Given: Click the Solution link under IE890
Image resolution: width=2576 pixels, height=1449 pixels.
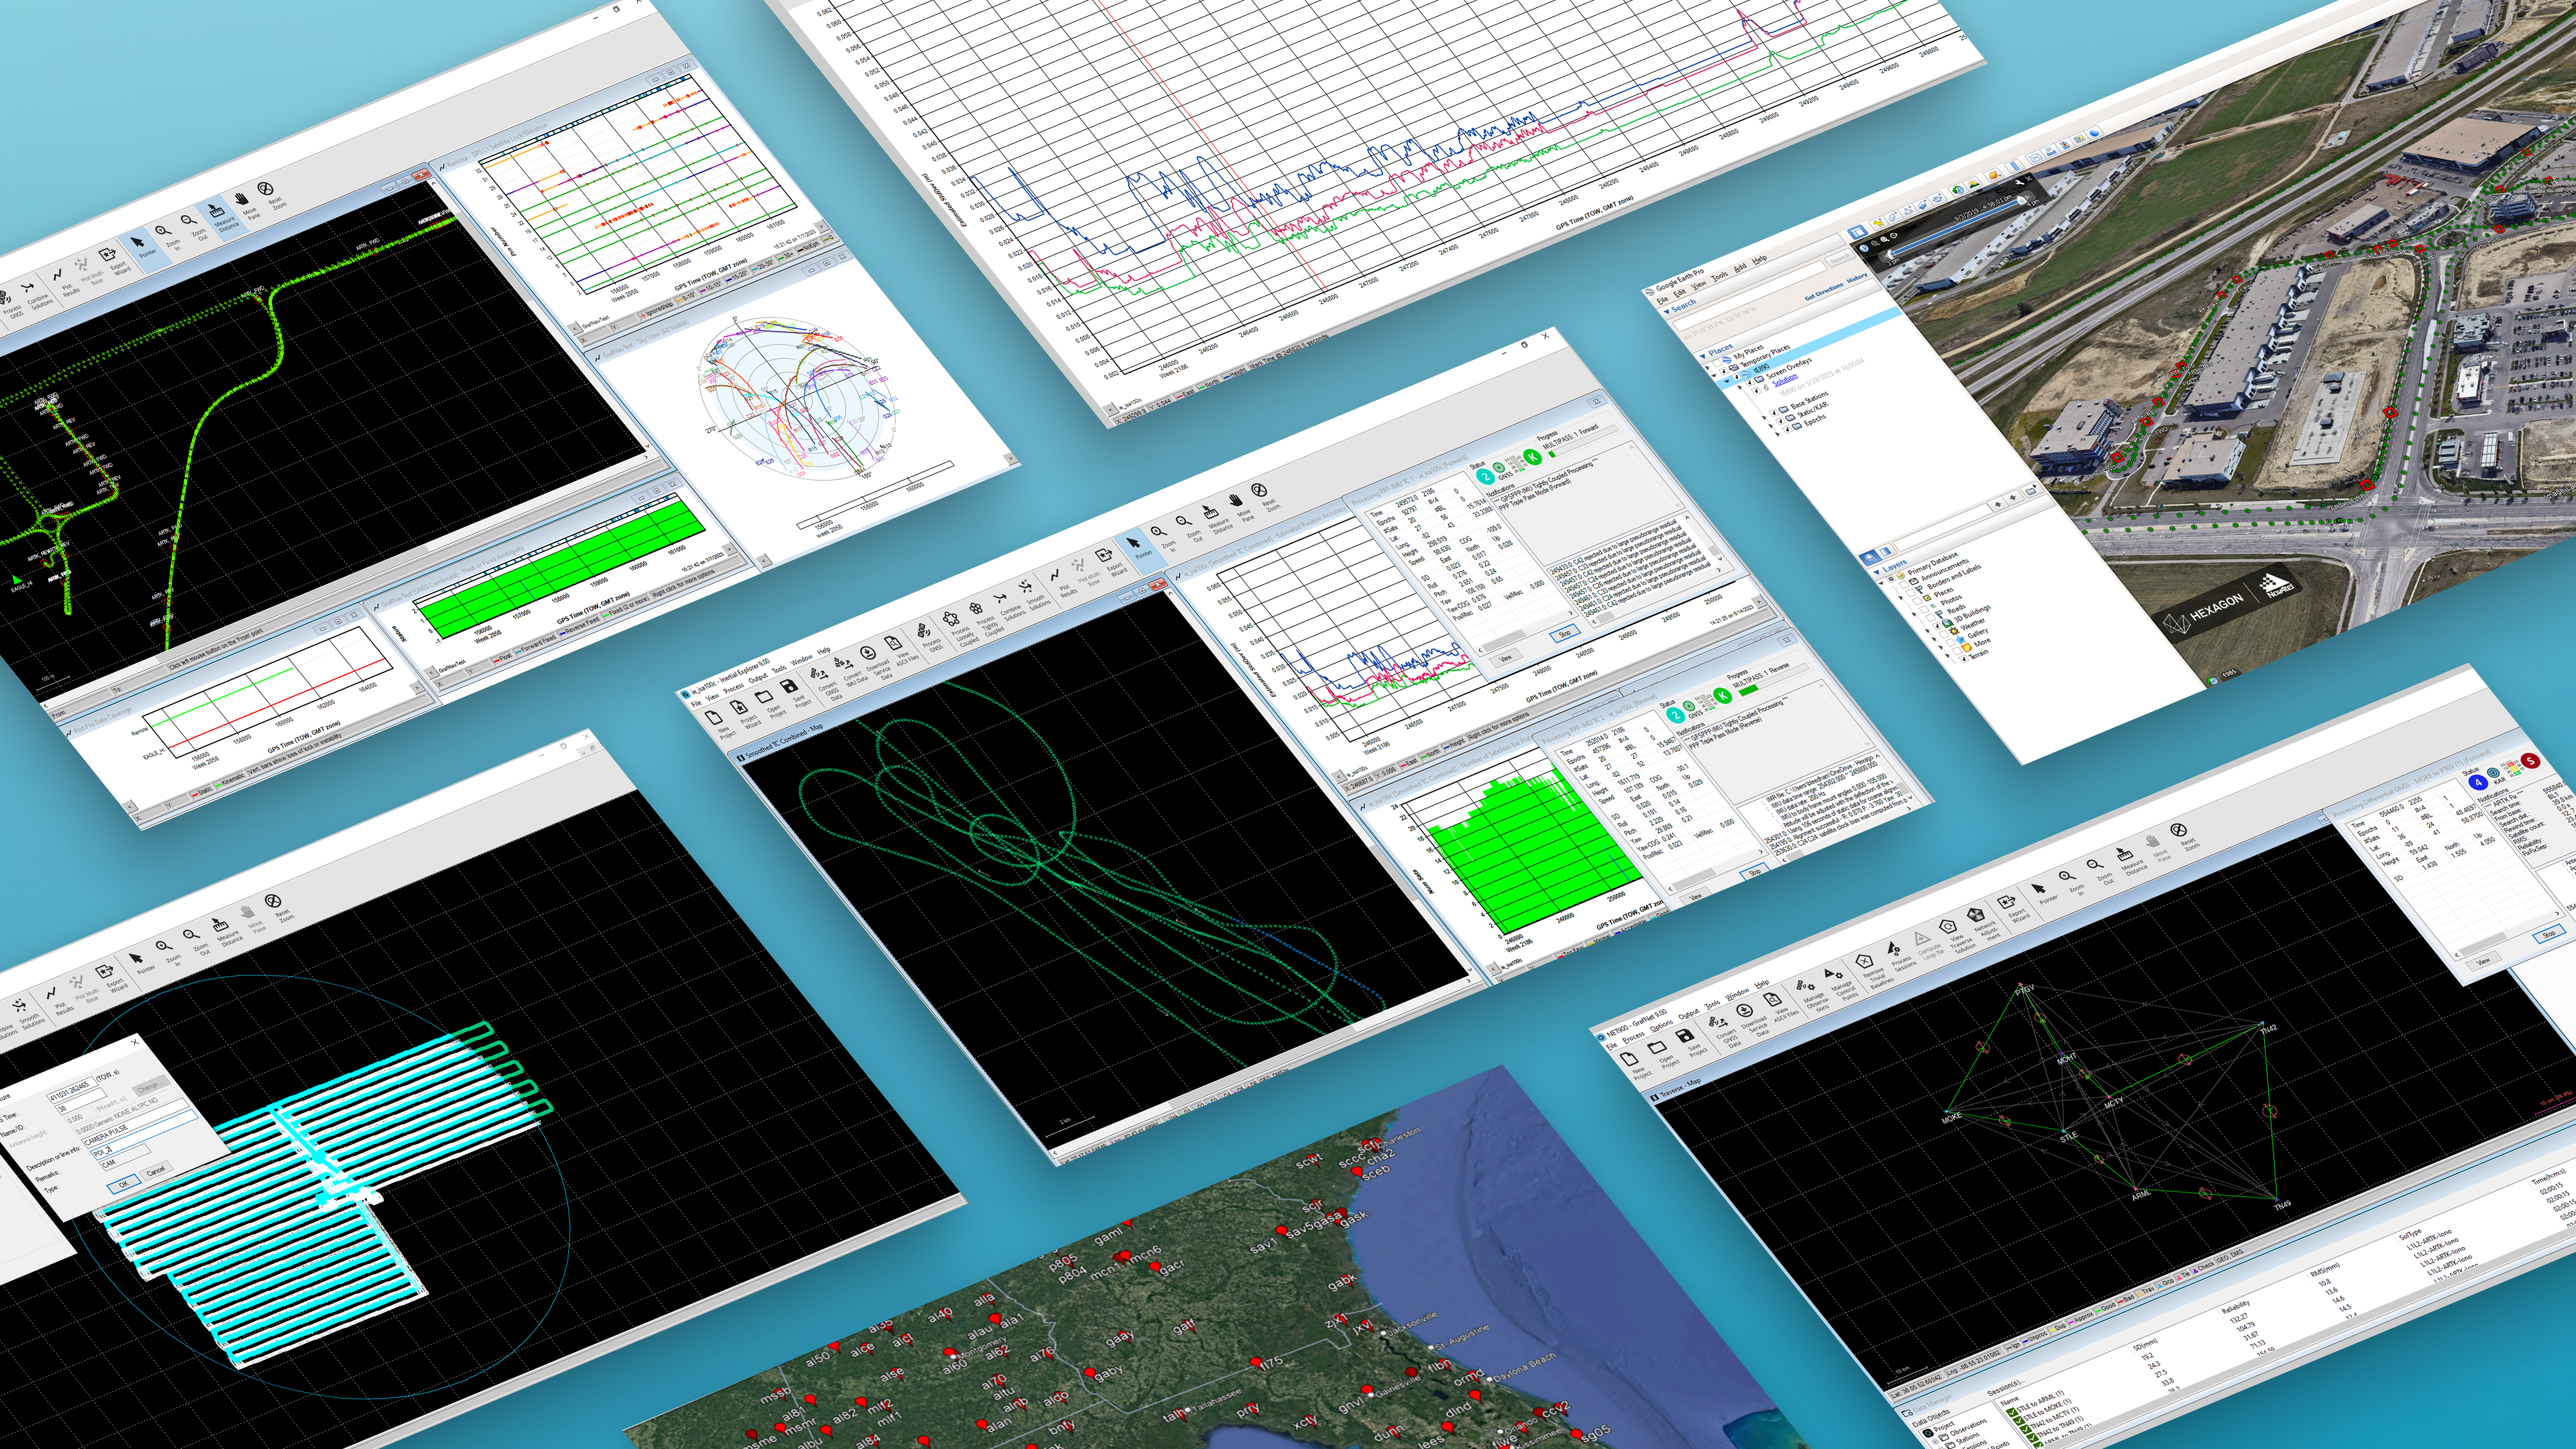Looking at the screenshot, I should 1785,382.
